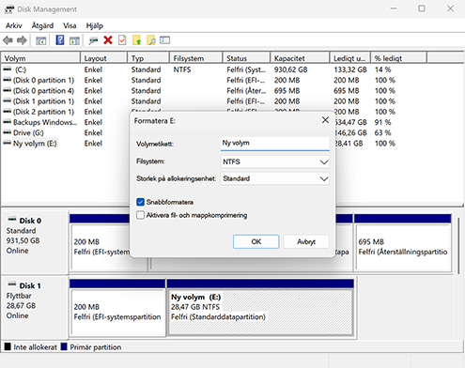Click the Forward arrow in toolbar
This screenshot has width=465, height=368.
pyautogui.click(x=22, y=40)
